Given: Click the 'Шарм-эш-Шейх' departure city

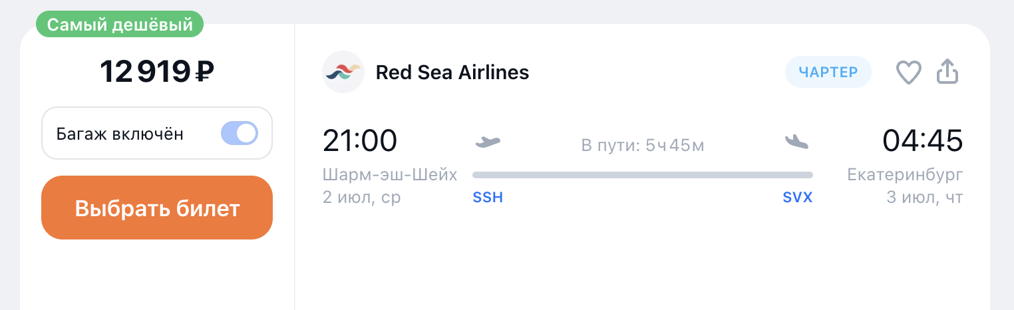Looking at the screenshot, I should 390,175.
